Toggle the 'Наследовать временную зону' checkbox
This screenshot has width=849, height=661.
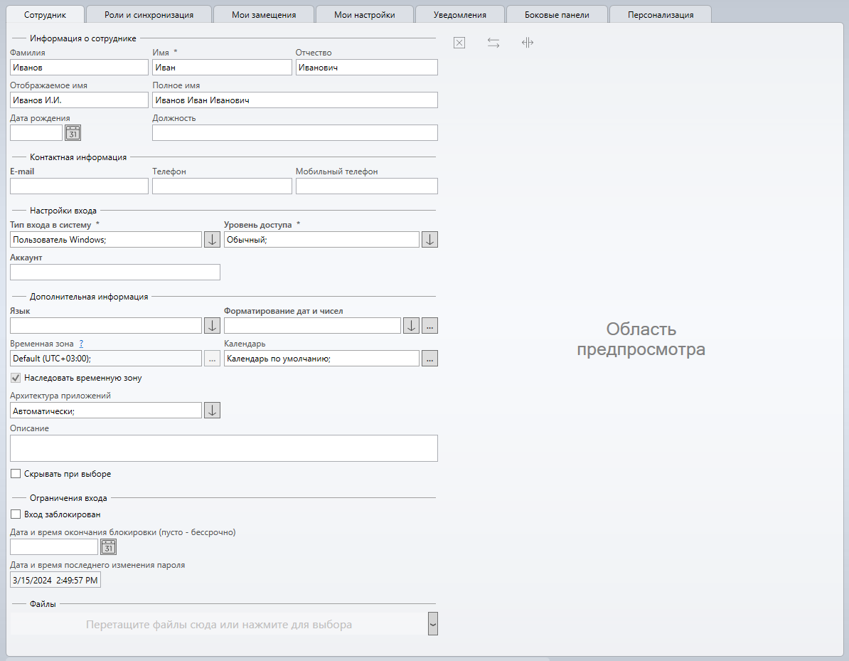tap(16, 378)
